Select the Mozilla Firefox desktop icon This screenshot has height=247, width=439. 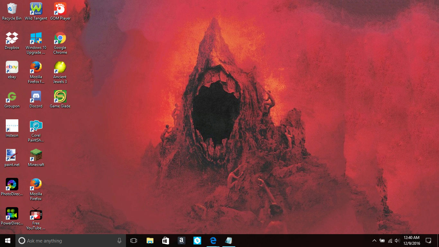36,189
